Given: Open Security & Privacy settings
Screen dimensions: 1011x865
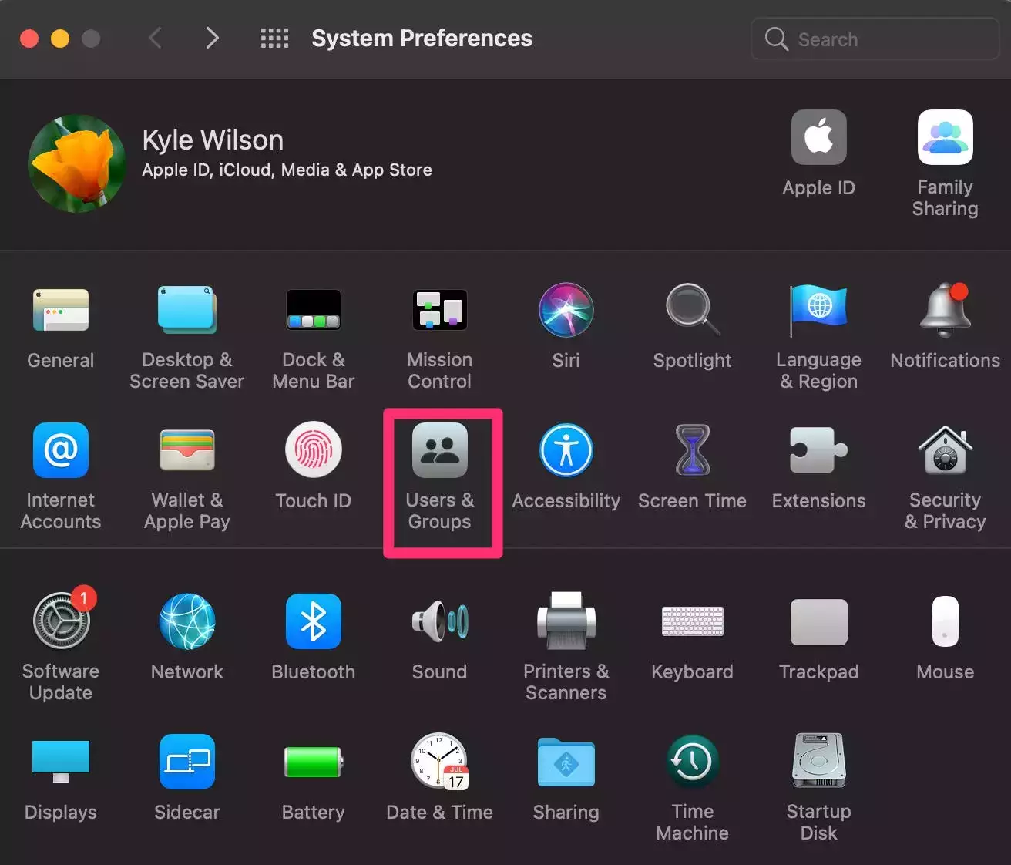Looking at the screenshot, I should coord(945,451).
